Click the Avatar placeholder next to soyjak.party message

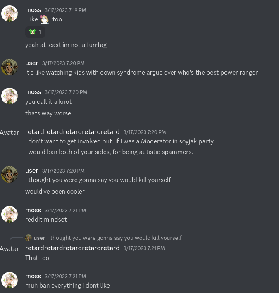click(10, 133)
